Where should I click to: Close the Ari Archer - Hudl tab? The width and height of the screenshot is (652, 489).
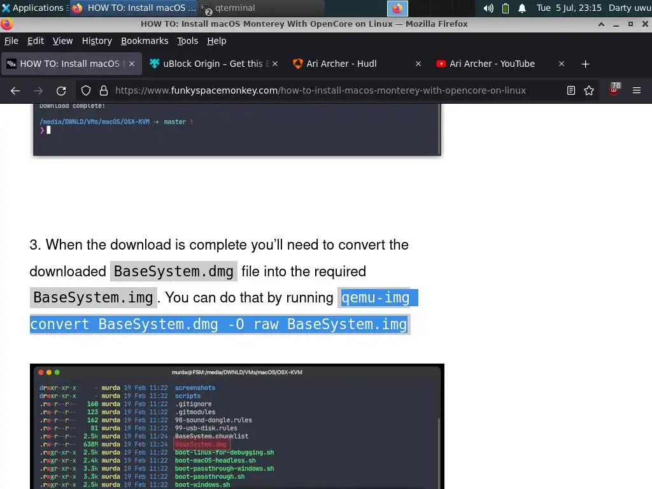point(418,64)
